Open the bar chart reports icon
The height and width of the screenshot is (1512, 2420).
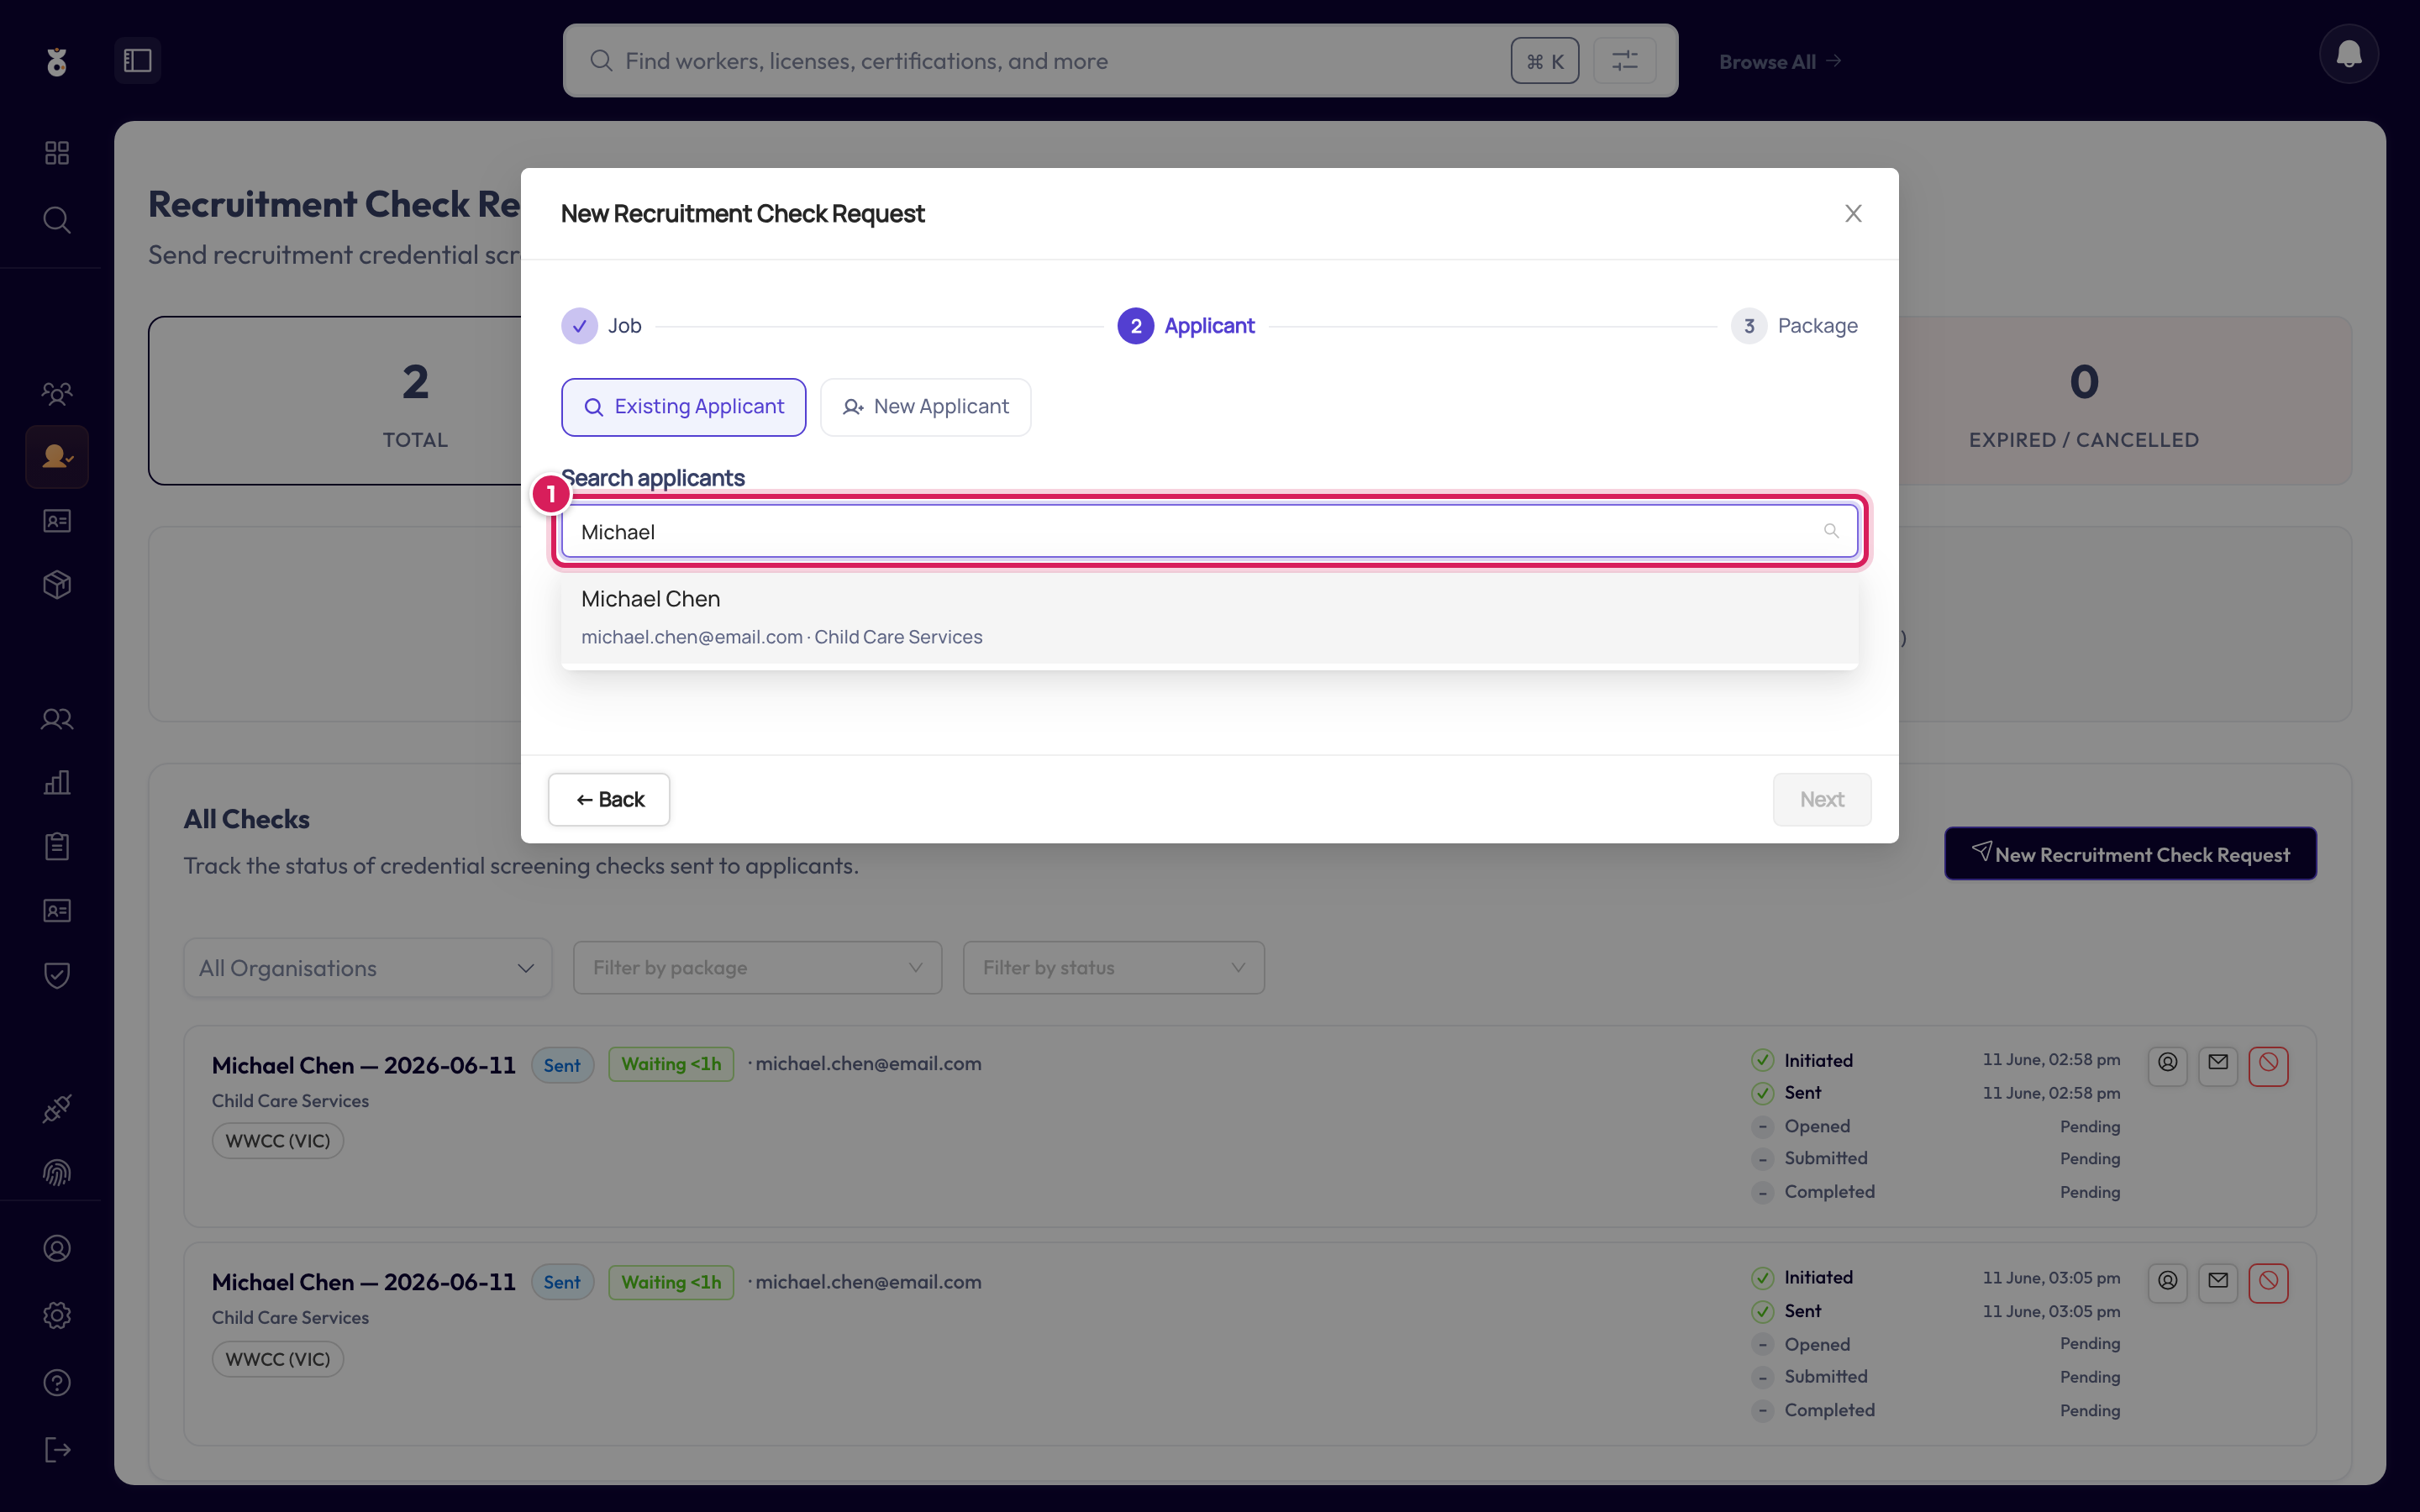pos(57,782)
